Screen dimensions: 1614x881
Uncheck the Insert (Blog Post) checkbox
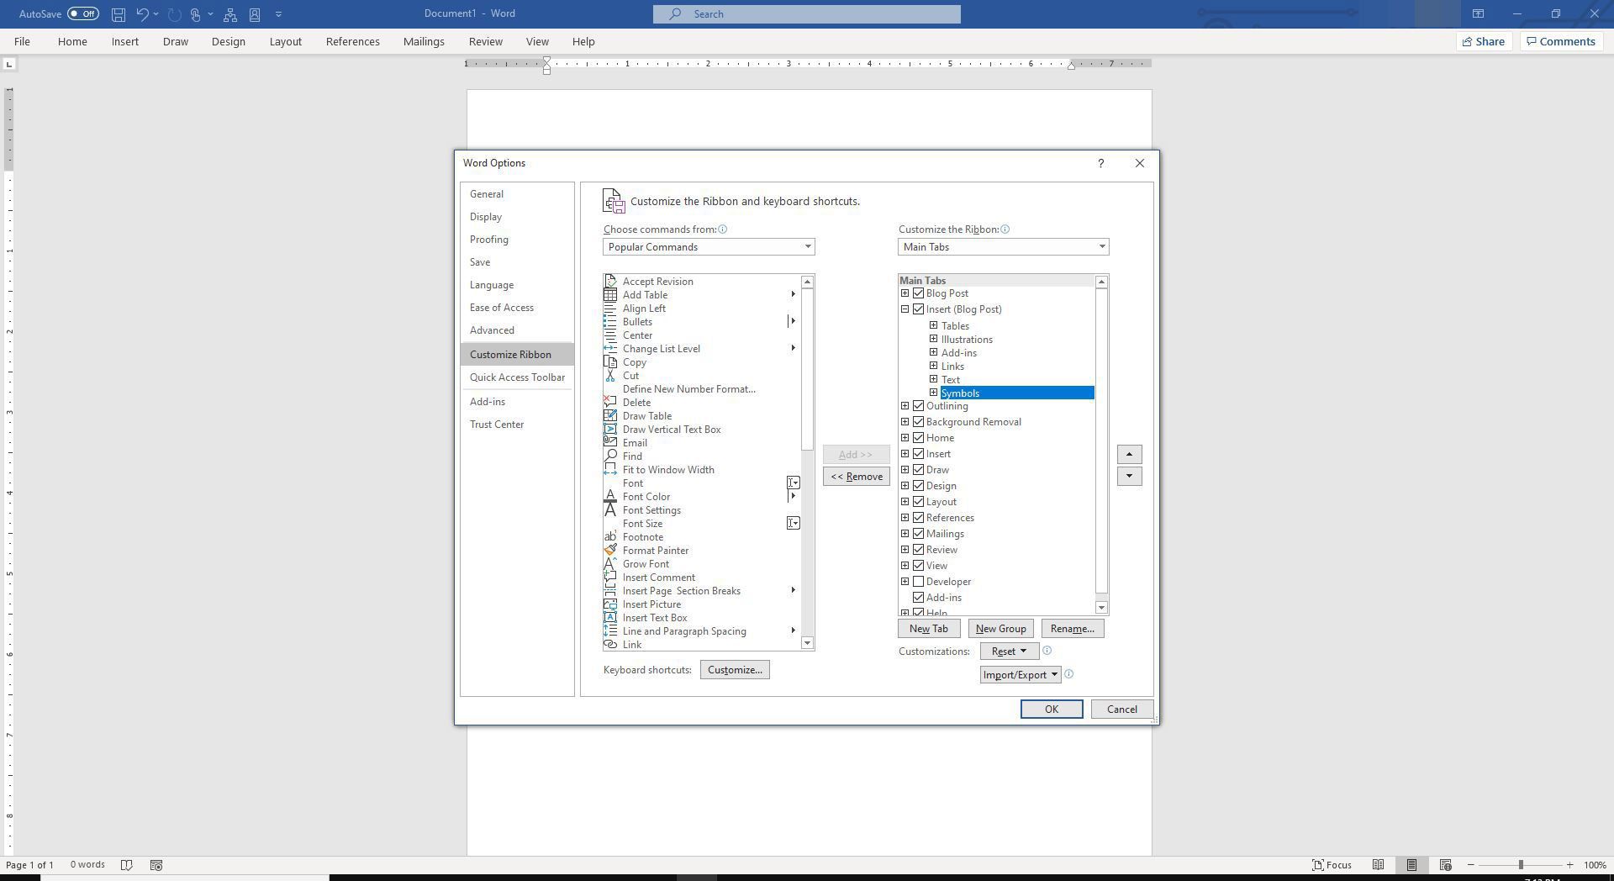click(x=918, y=309)
